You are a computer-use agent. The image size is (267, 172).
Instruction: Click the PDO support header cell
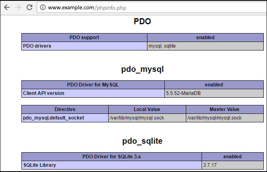pos(84,38)
